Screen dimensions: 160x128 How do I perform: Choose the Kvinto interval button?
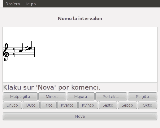pyautogui.click(x=88, y=105)
